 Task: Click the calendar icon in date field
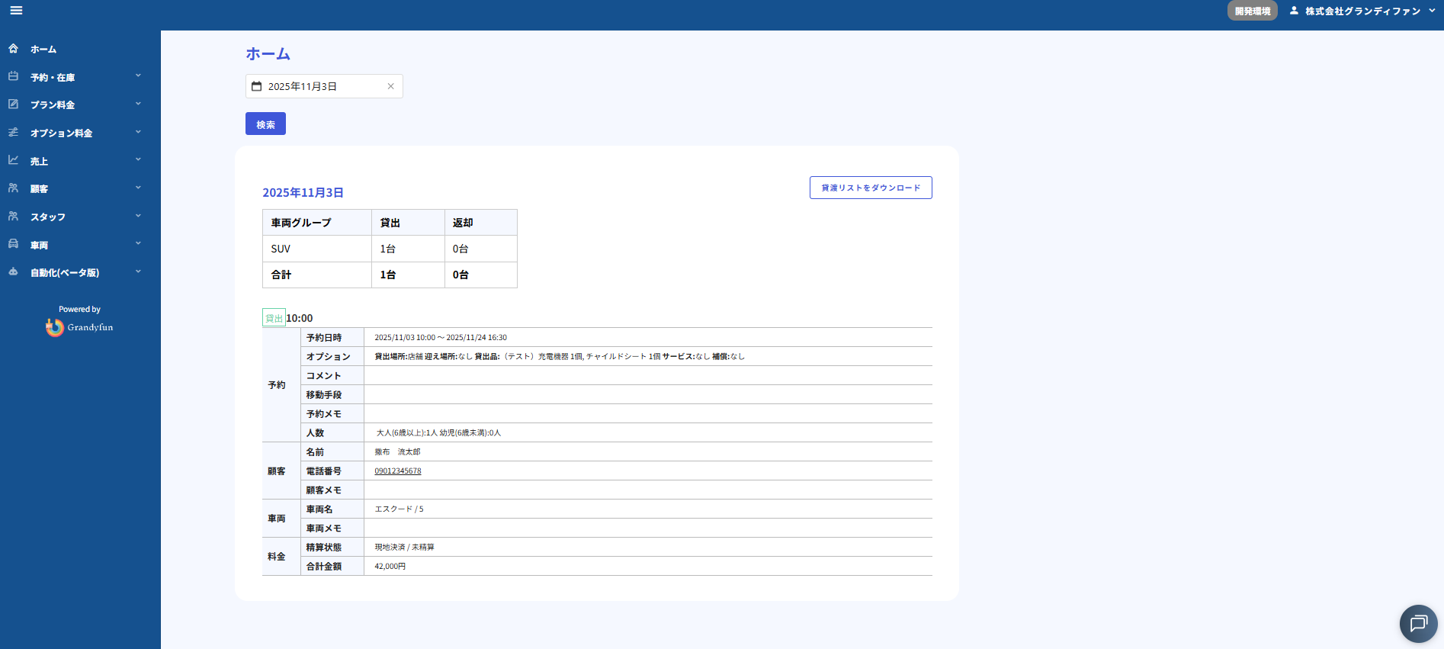(x=257, y=86)
